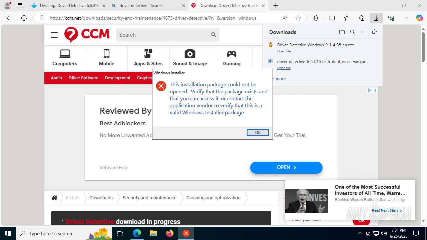This screenshot has width=427, height=240.
Task: Show hidden system tray icons
Action: [x=360, y=233]
